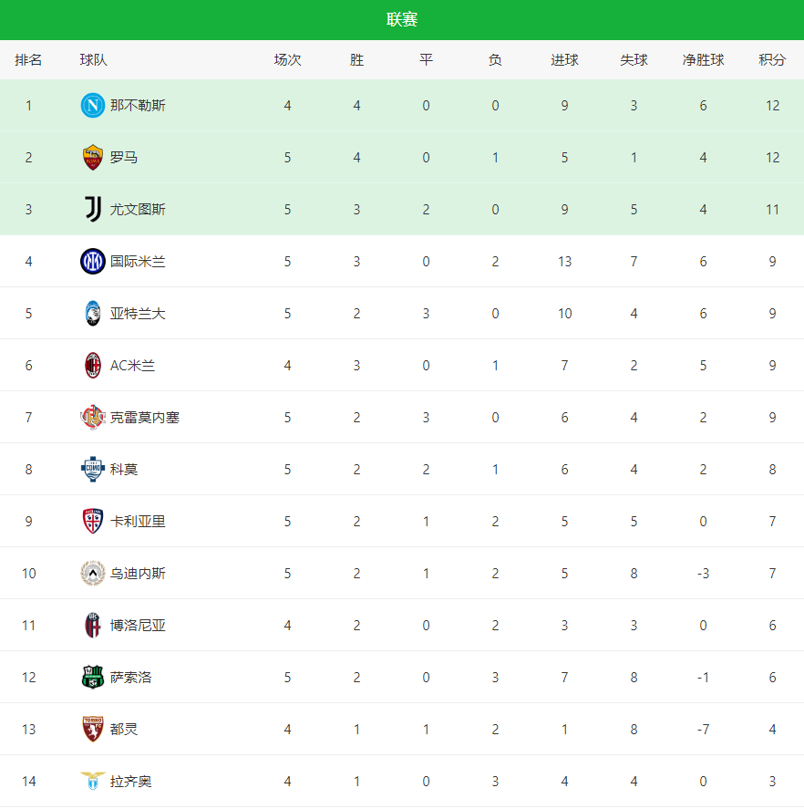
Task: Click the Inter Milan crest
Action: 93,262
